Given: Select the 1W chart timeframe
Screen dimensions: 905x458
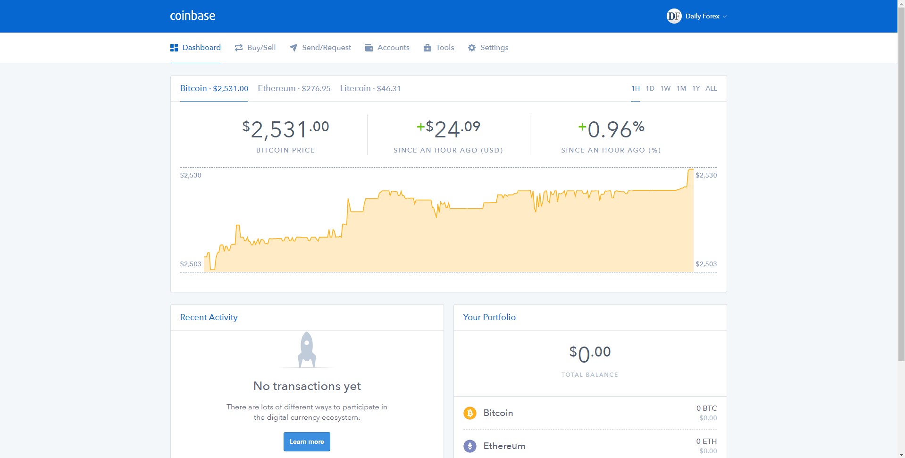Looking at the screenshot, I should (x=665, y=88).
